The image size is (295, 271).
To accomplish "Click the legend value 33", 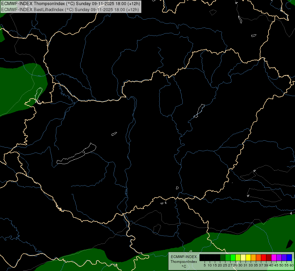I will click(x=251, y=265).
